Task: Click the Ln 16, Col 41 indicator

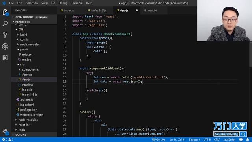Action: pos(178,140)
